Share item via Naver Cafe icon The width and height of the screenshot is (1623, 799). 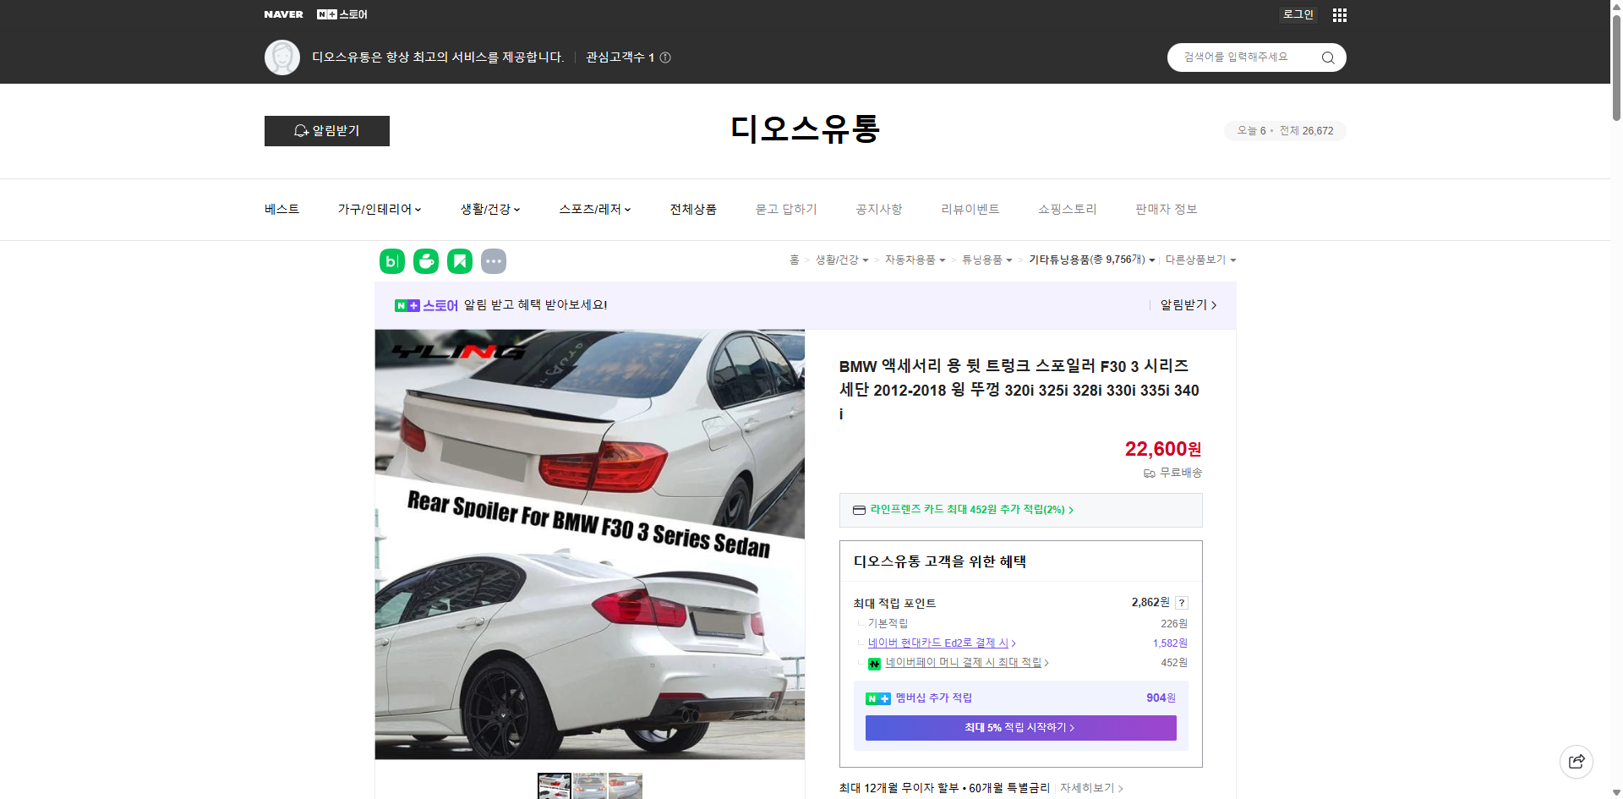tap(425, 261)
